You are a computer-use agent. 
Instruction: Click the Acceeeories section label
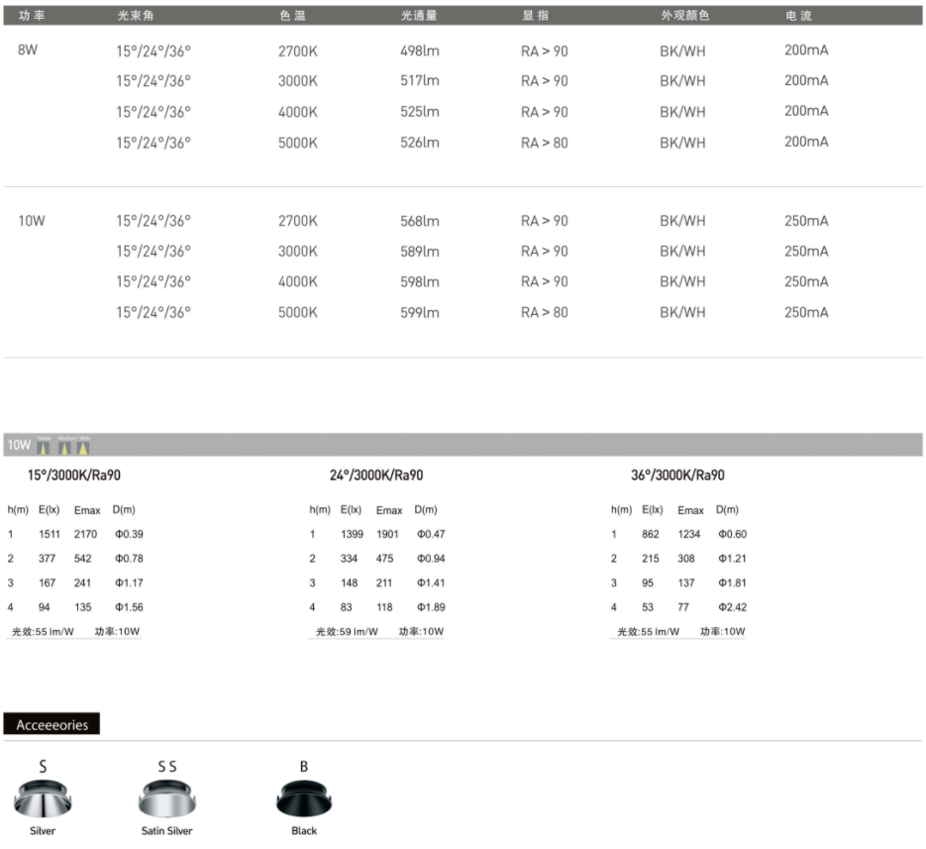[51, 725]
